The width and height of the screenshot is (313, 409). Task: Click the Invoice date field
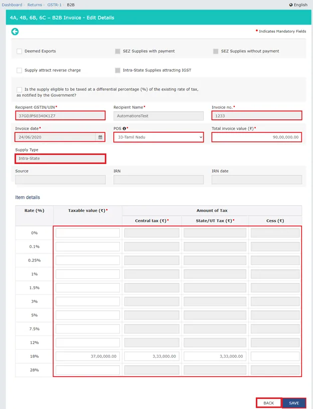click(x=55, y=137)
